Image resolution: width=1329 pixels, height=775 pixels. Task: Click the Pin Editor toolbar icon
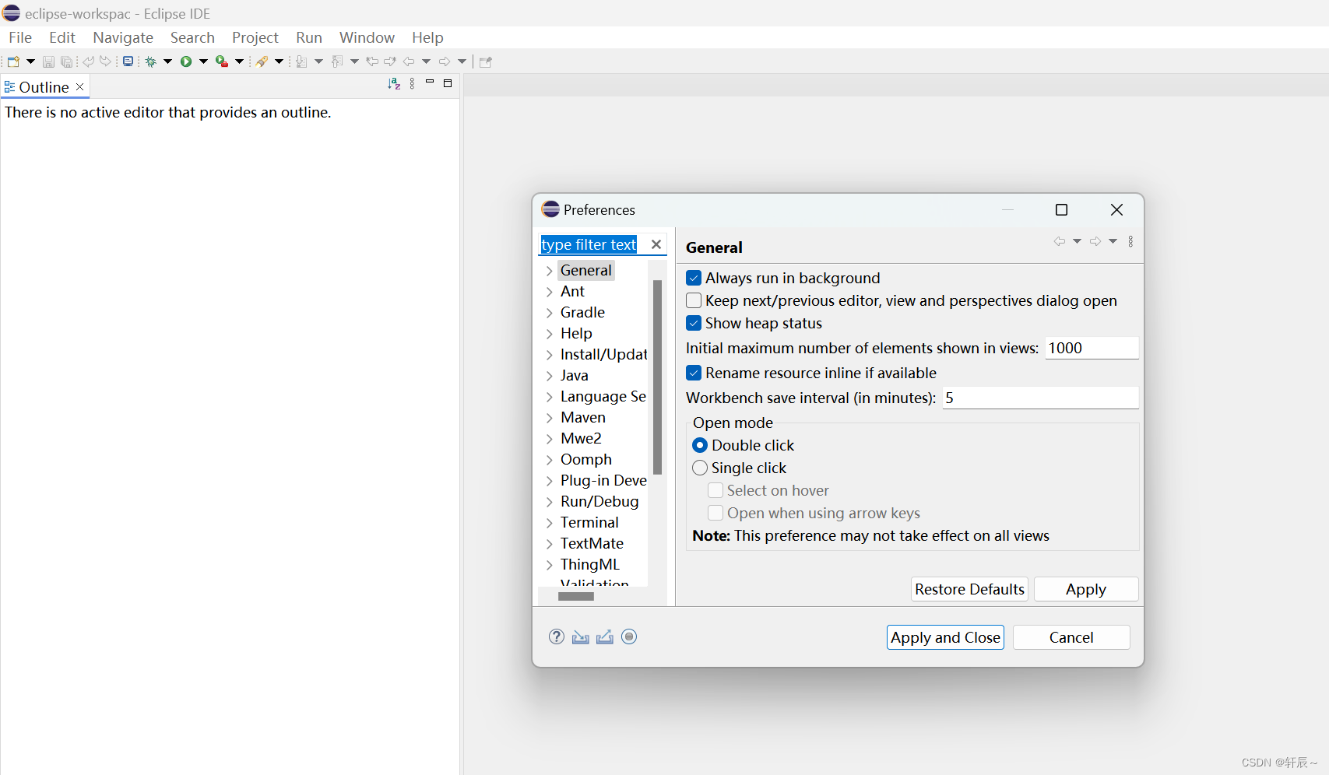[486, 61]
